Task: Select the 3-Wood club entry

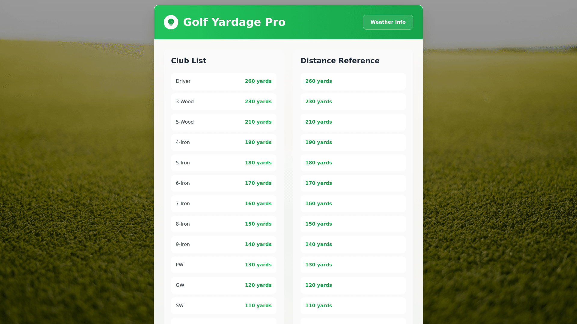Action: pos(224,102)
